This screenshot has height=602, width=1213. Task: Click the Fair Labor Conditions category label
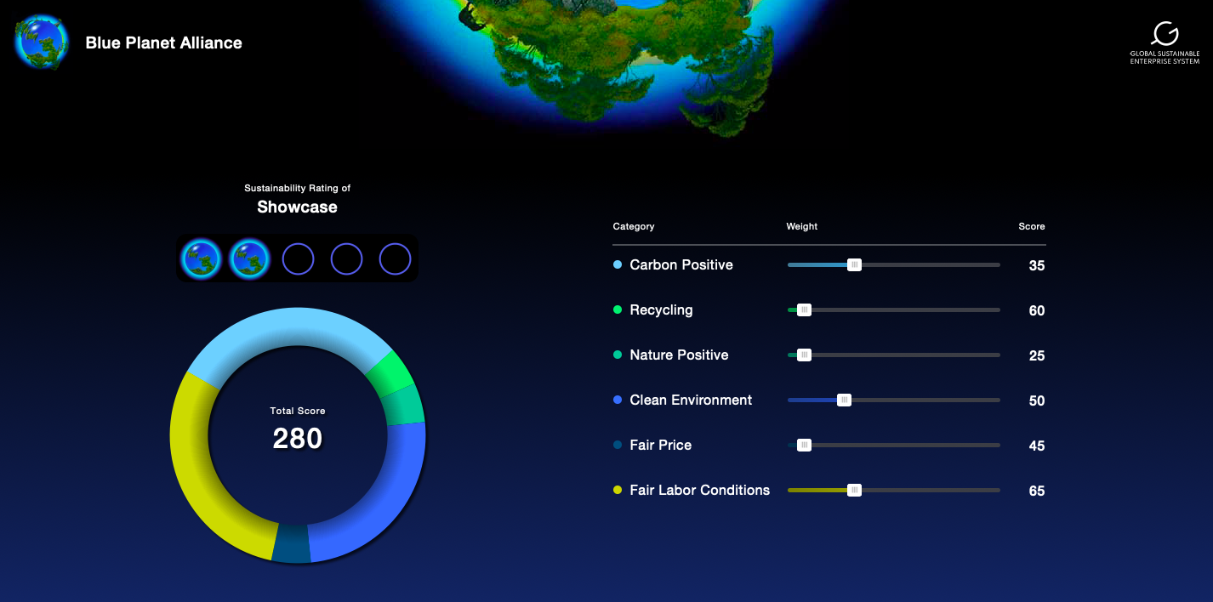699,491
